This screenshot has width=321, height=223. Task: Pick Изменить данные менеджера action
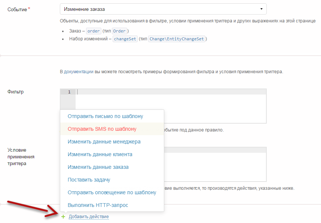point(104,142)
